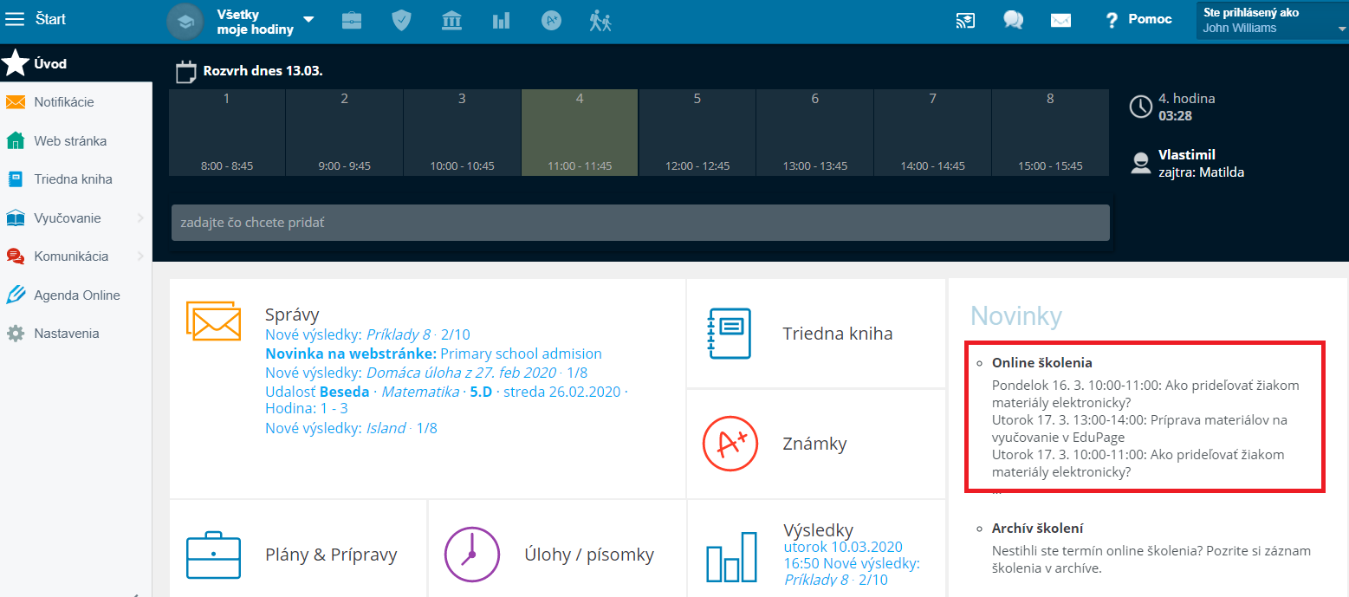1349x597 pixels.
Task: Open Web stránka in the sidebar
Action: pyautogui.click(x=76, y=140)
